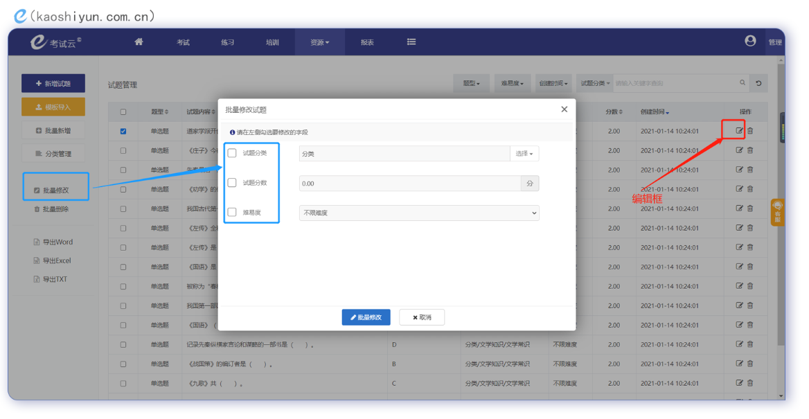This screenshot has width=809, height=419.
Task: Click the orange customer service widget
Action: coord(778,211)
